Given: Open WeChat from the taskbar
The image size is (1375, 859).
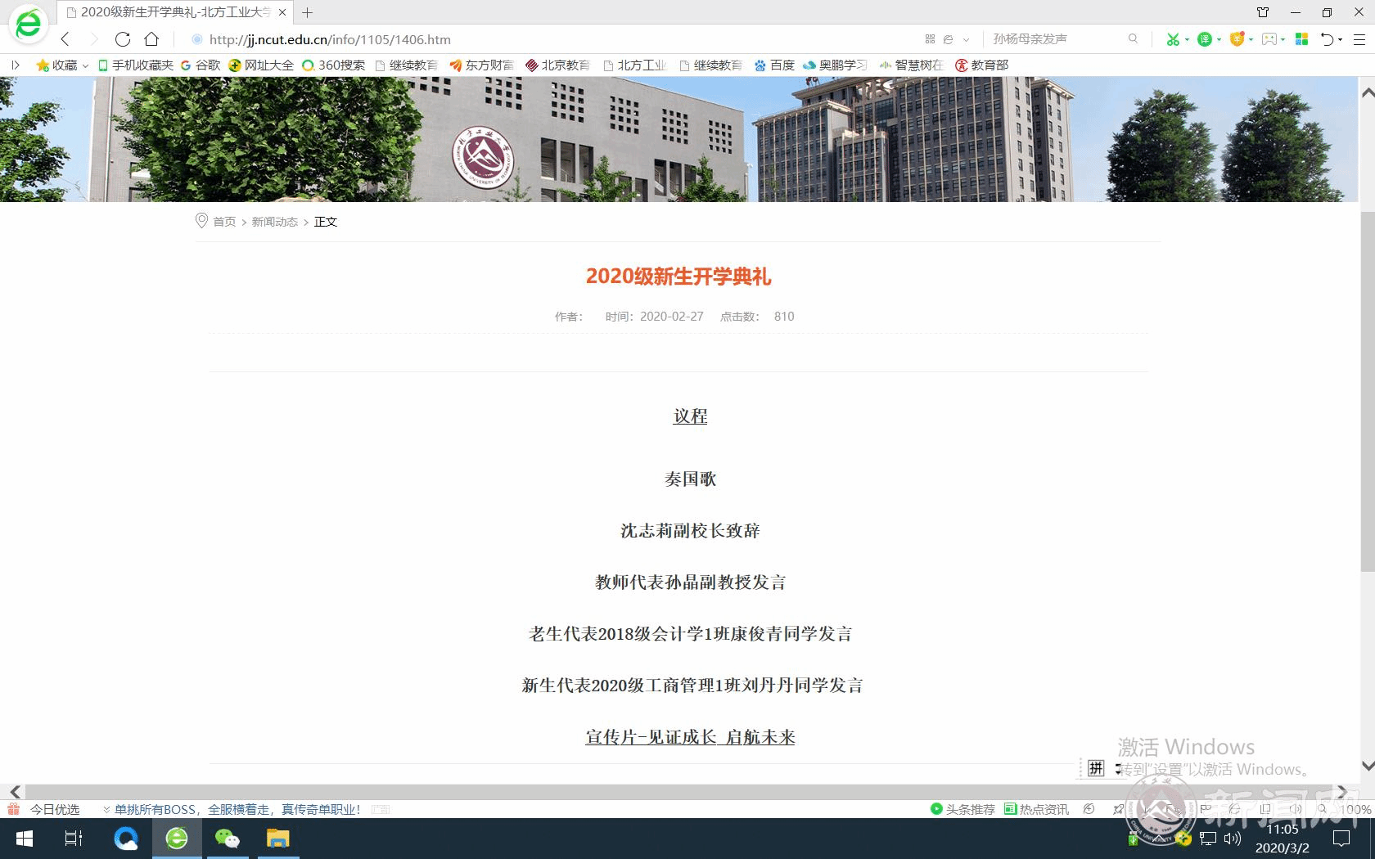Looking at the screenshot, I should tap(227, 839).
